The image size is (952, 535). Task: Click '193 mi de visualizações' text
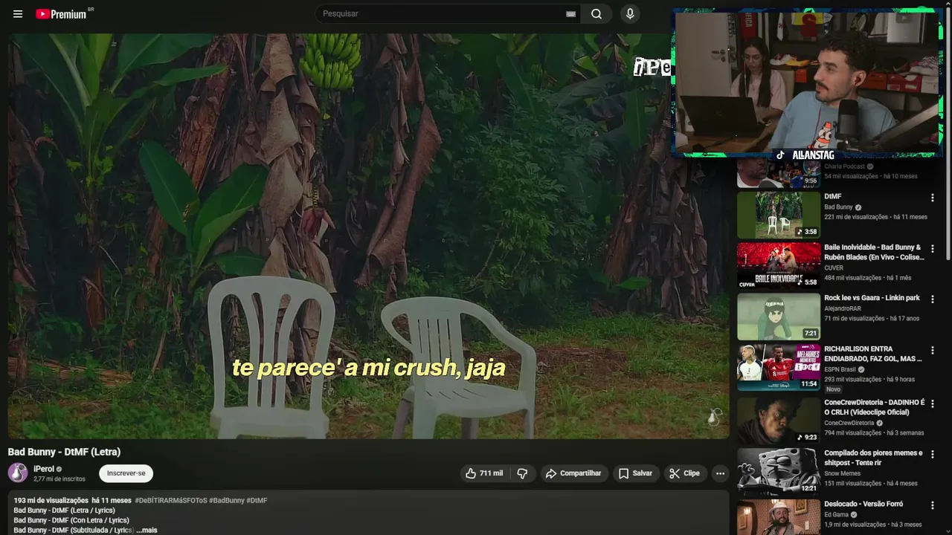tap(51, 500)
